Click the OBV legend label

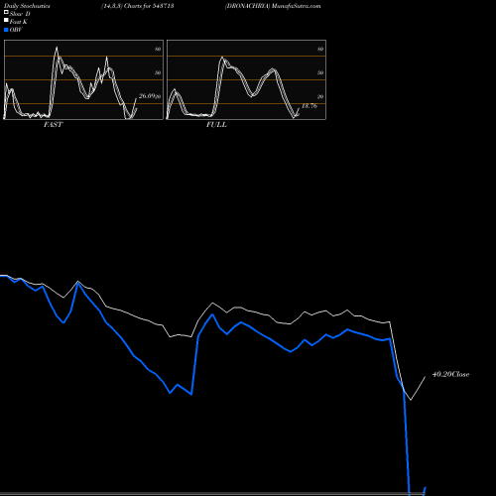click(x=16, y=30)
